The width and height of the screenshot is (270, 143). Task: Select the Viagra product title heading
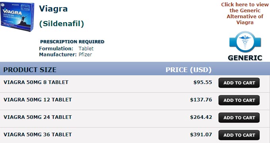click(x=53, y=9)
